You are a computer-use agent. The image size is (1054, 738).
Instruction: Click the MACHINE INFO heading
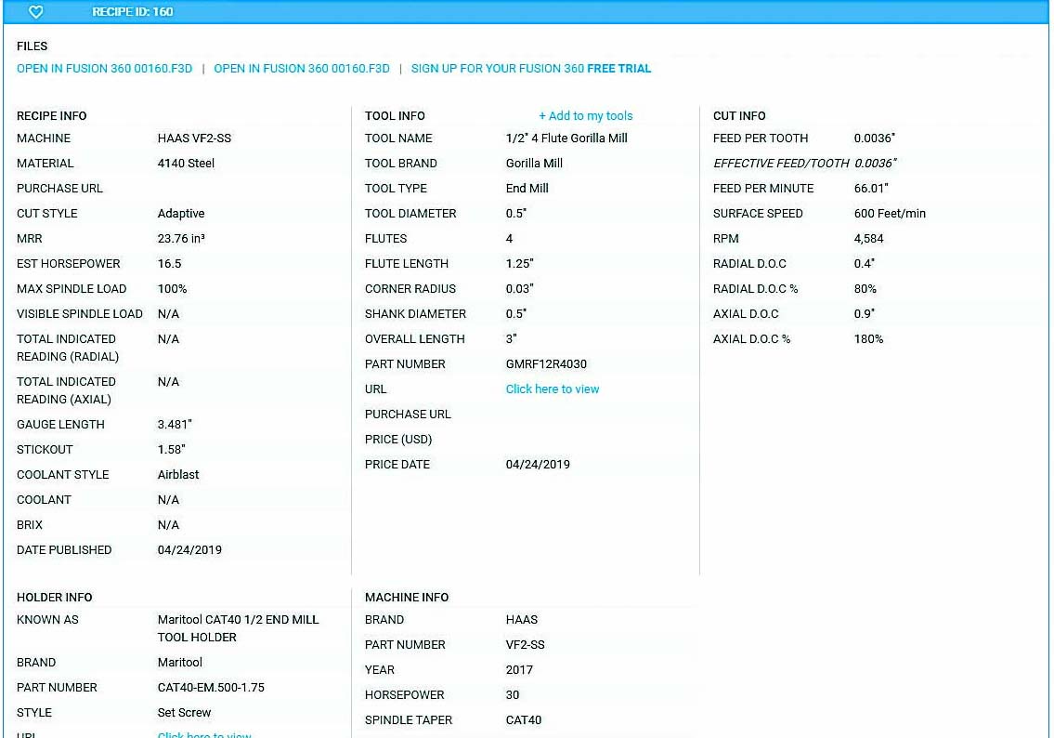tap(407, 598)
